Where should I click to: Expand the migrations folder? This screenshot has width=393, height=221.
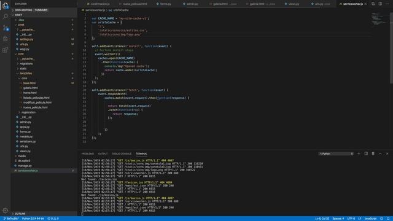coord(26,64)
